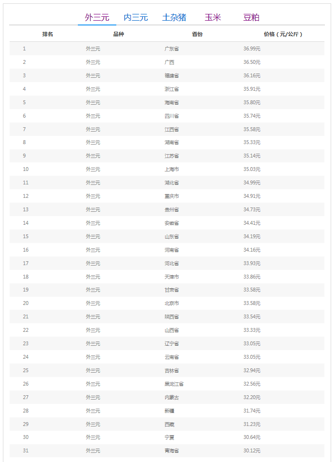Select the 土杂猪 tab
The height and width of the screenshot is (462, 335).
point(174,18)
